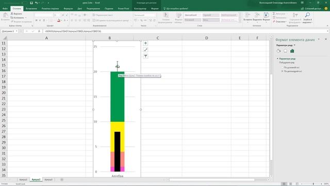Switch to the Основне ribbon tab

point(16,9)
